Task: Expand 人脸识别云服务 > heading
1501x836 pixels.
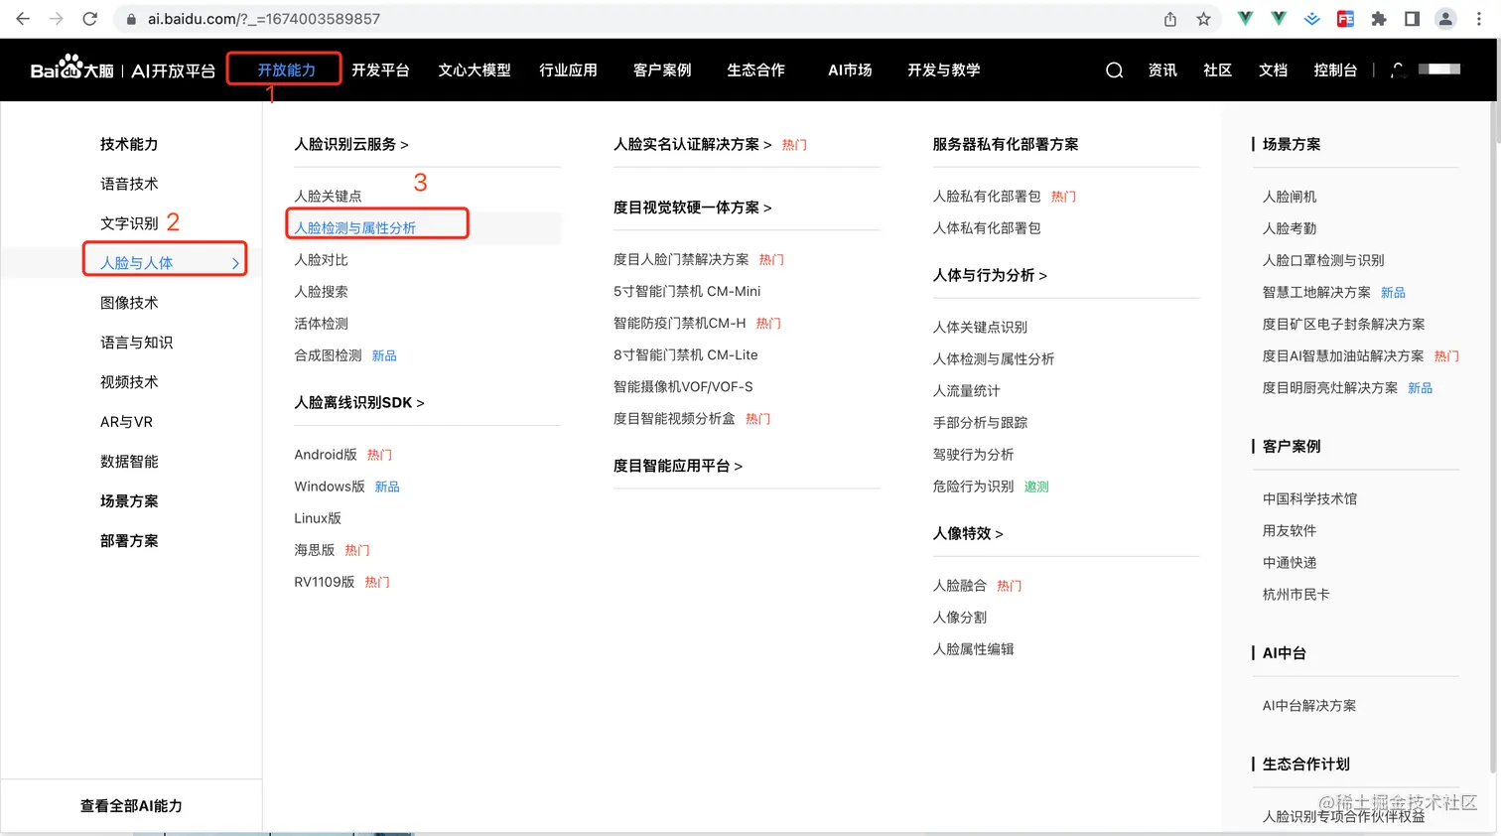Action: pyautogui.click(x=351, y=144)
